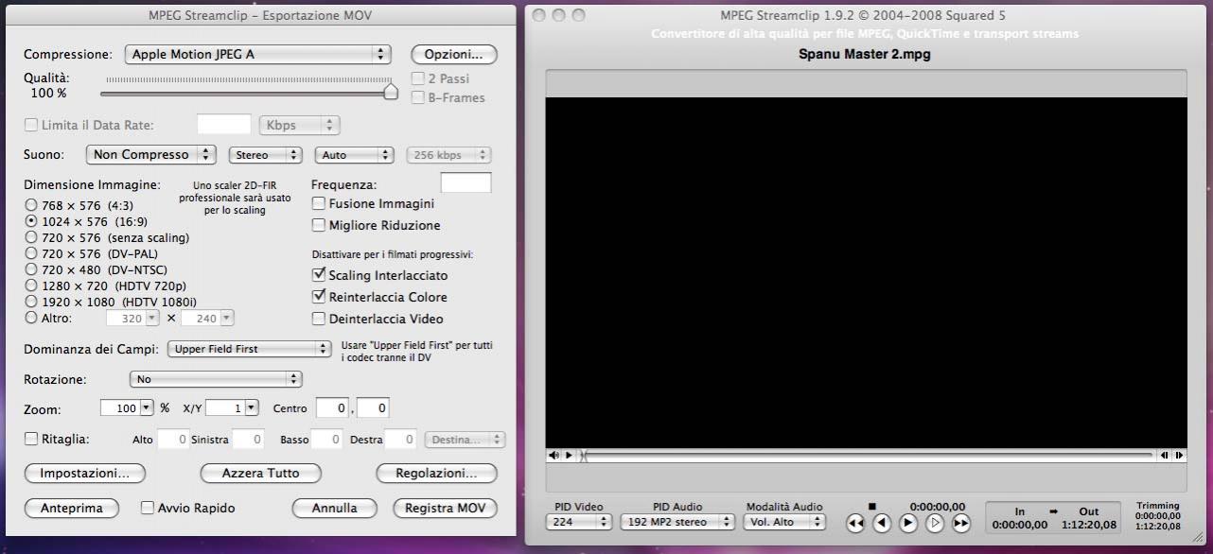Viewport: 1213px width, 554px height.
Task: Close the MPEG Streamclip player window
Action: pyautogui.click(x=540, y=15)
